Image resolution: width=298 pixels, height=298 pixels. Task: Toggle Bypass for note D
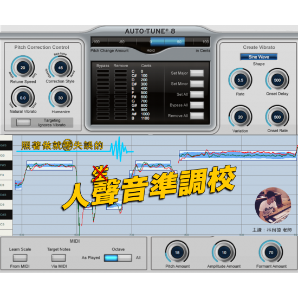click(103, 80)
